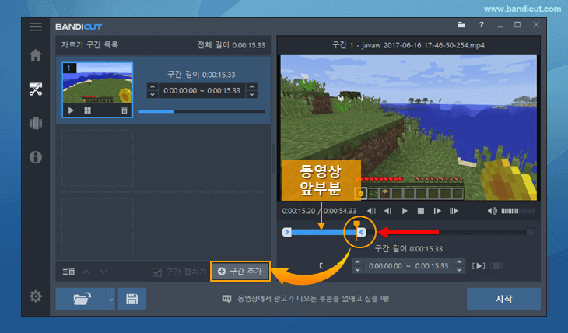
Task: Open a video file with the folder button
Action: [82, 299]
